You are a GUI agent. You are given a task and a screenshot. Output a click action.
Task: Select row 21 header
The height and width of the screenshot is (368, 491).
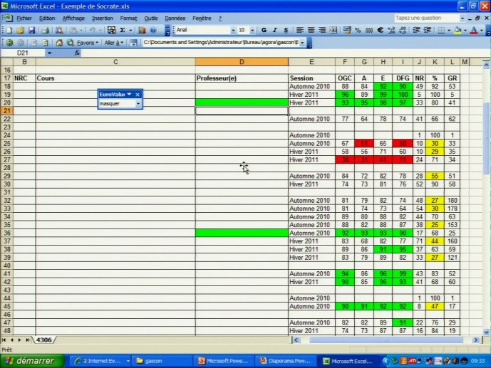7,110
